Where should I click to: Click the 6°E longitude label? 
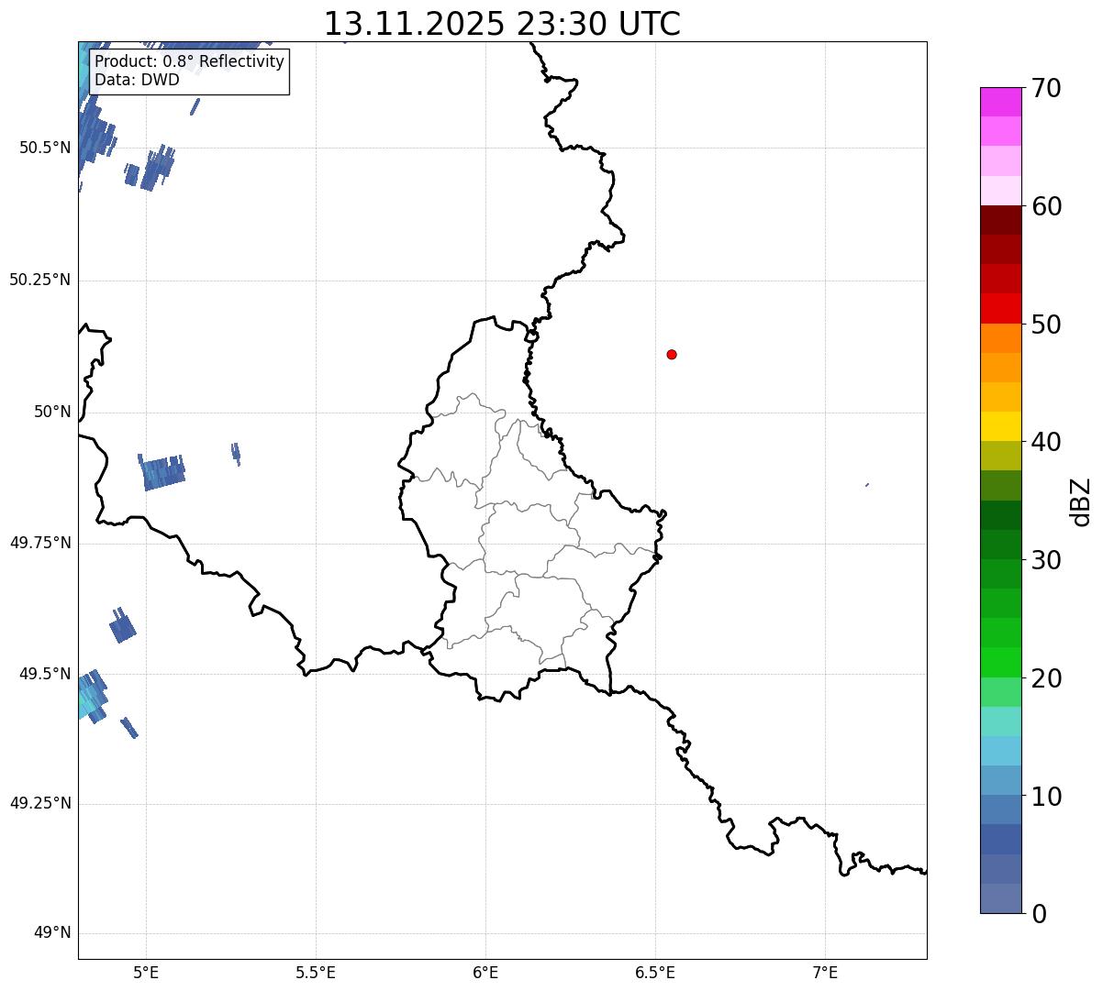(485, 973)
